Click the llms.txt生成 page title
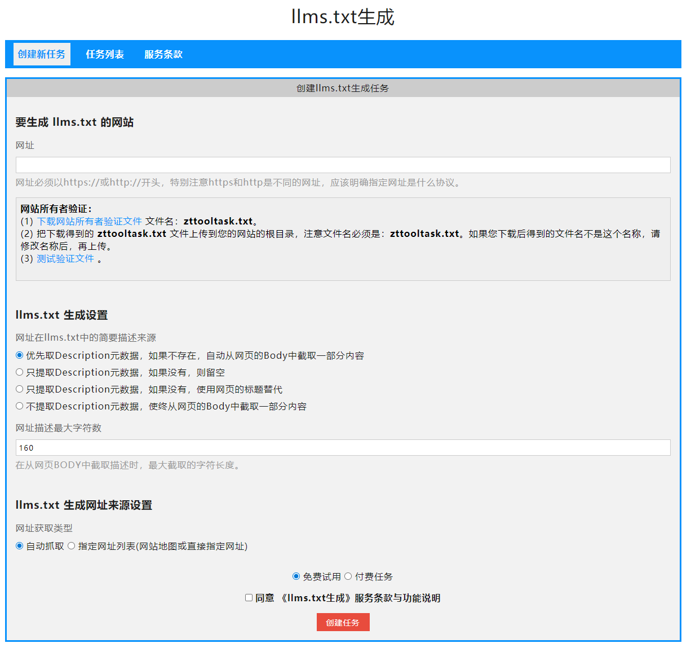Viewport: 691px width, 652px height. click(x=343, y=17)
